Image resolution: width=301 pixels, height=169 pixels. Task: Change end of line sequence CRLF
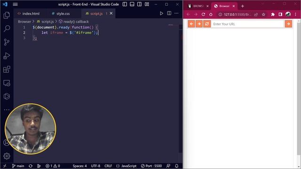[108, 166]
